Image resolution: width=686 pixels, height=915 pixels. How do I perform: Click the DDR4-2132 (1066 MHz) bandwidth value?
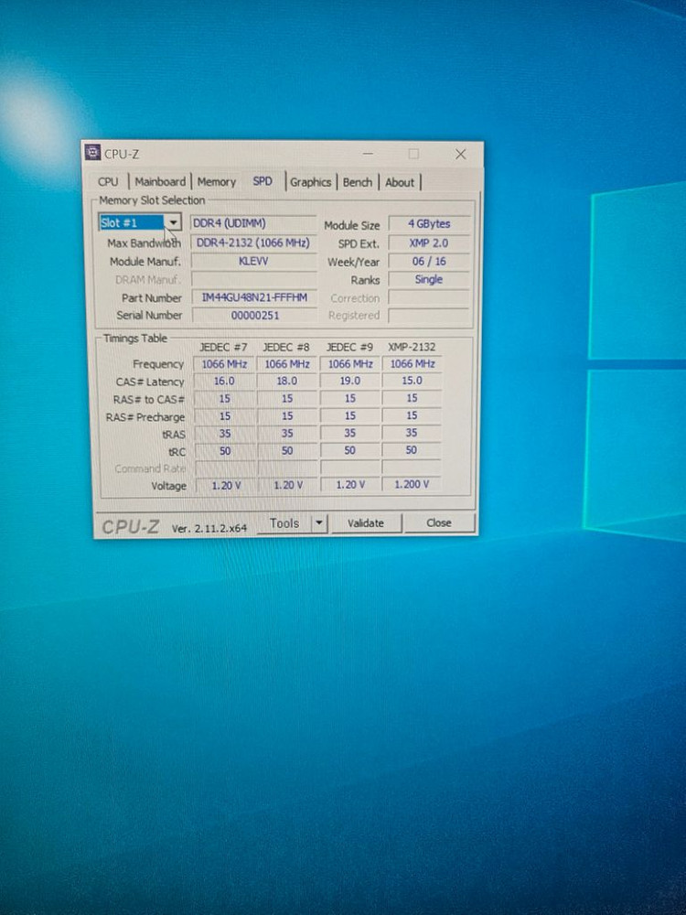(253, 242)
